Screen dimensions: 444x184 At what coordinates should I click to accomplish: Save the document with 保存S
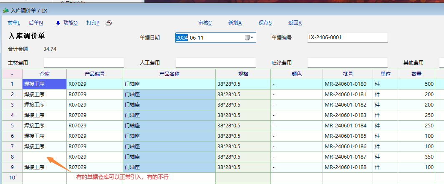click(265, 23)
